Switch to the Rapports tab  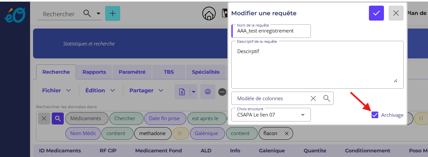point(94,72)
